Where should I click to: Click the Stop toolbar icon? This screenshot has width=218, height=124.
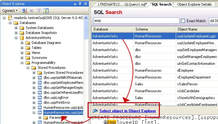(32, 11)
